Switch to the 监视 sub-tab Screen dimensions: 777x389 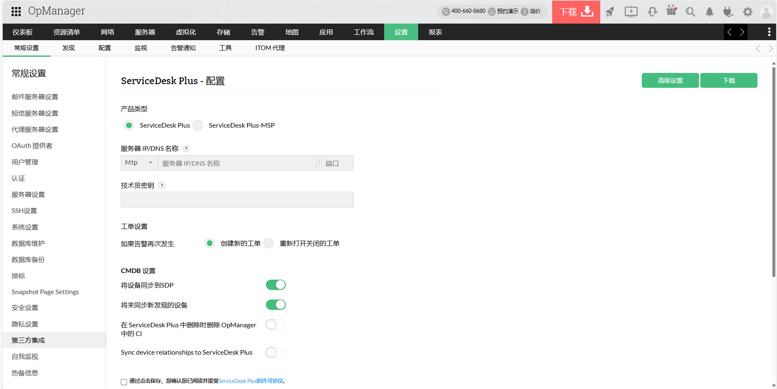[x=141, y=48]
